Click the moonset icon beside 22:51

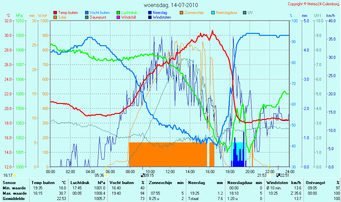[x=278, y=175]
